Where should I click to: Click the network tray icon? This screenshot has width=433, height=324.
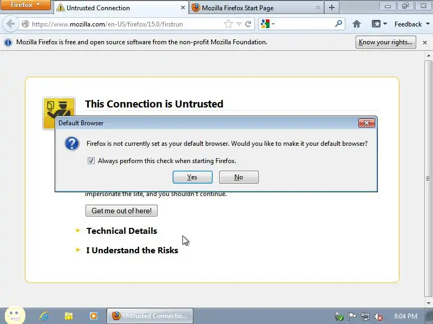tap(365, 316)
